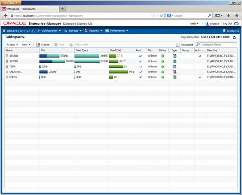The width and height of the screenshot is (242, 195).
Task: Sort by the Name column header
Action: pos(22,50)
